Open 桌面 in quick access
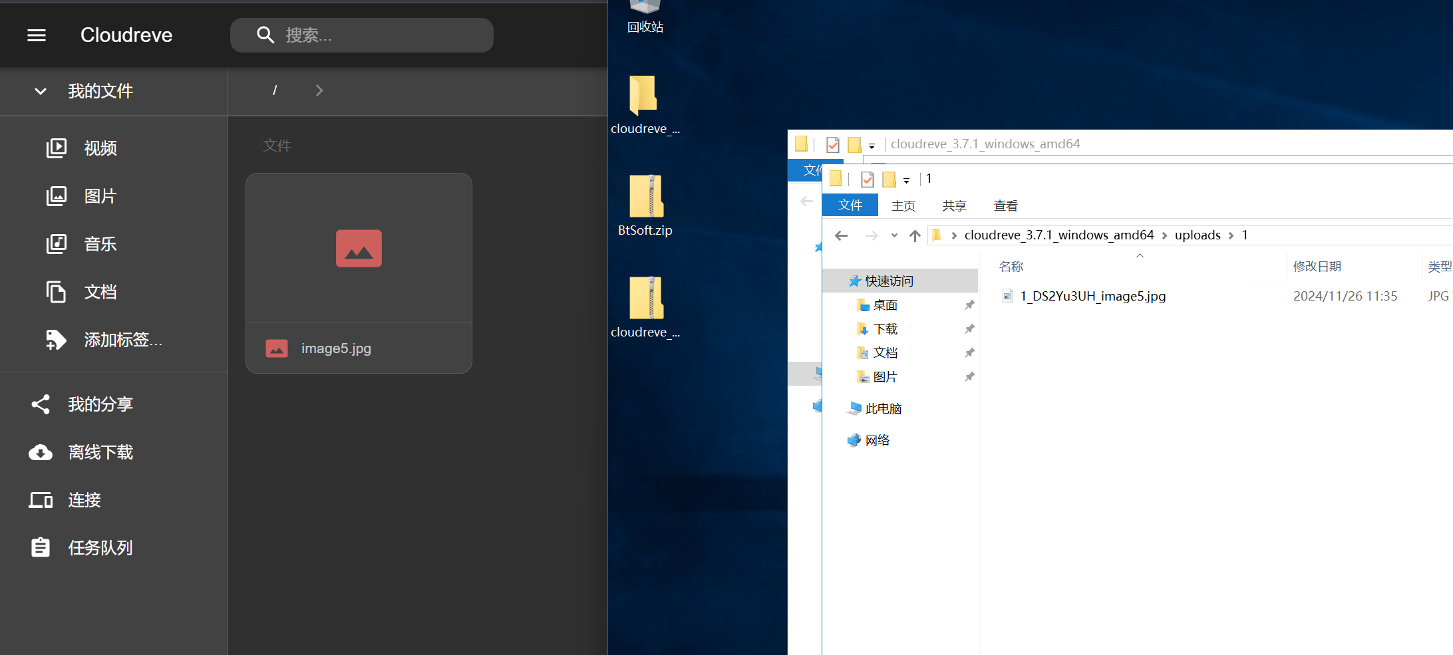Viewport: 1453px width, 655px height. click(886, 305)
